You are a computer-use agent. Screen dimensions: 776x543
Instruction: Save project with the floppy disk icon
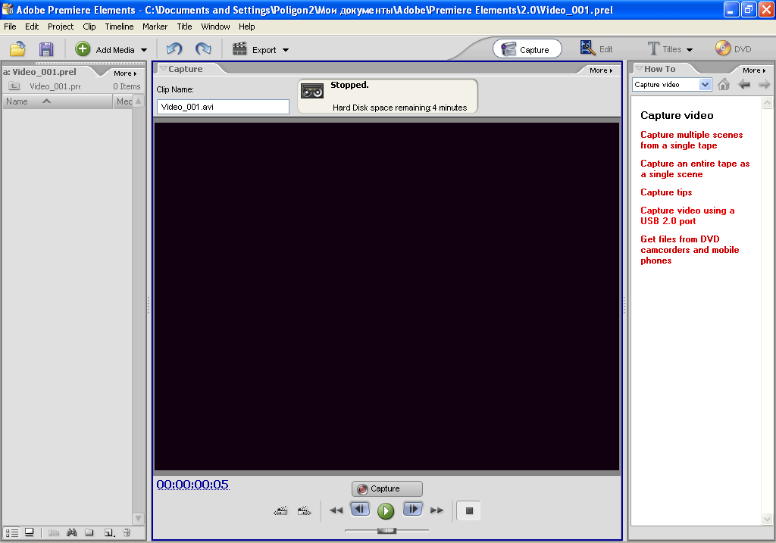[46, 49]
